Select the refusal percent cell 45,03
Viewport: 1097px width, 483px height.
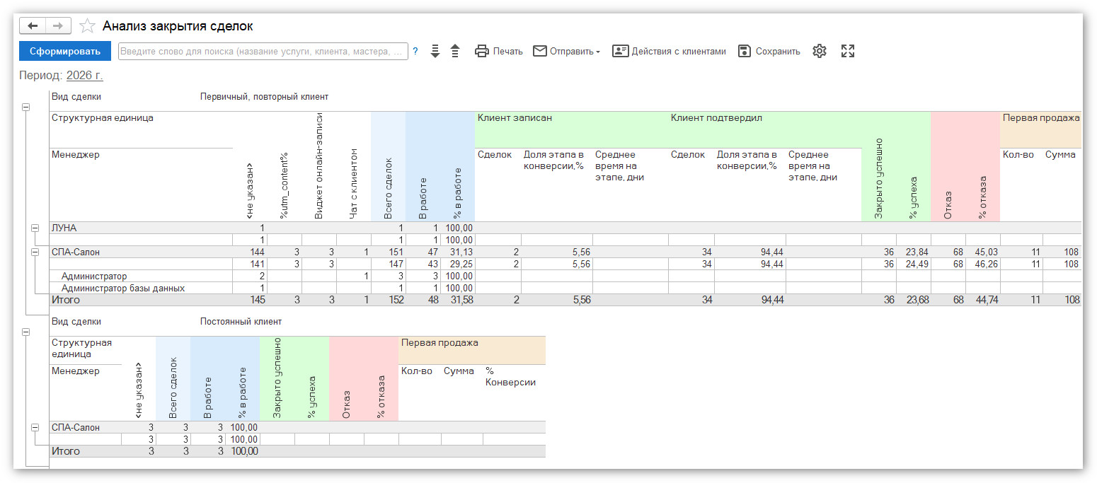click(982, 252)
